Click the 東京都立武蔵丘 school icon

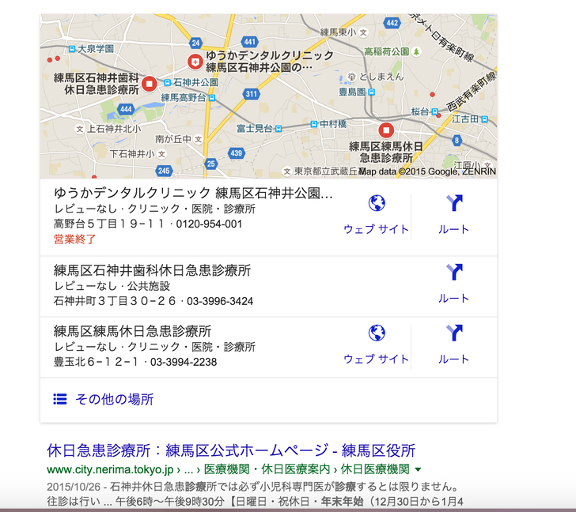pyautogui.click(x=287, y=171)
